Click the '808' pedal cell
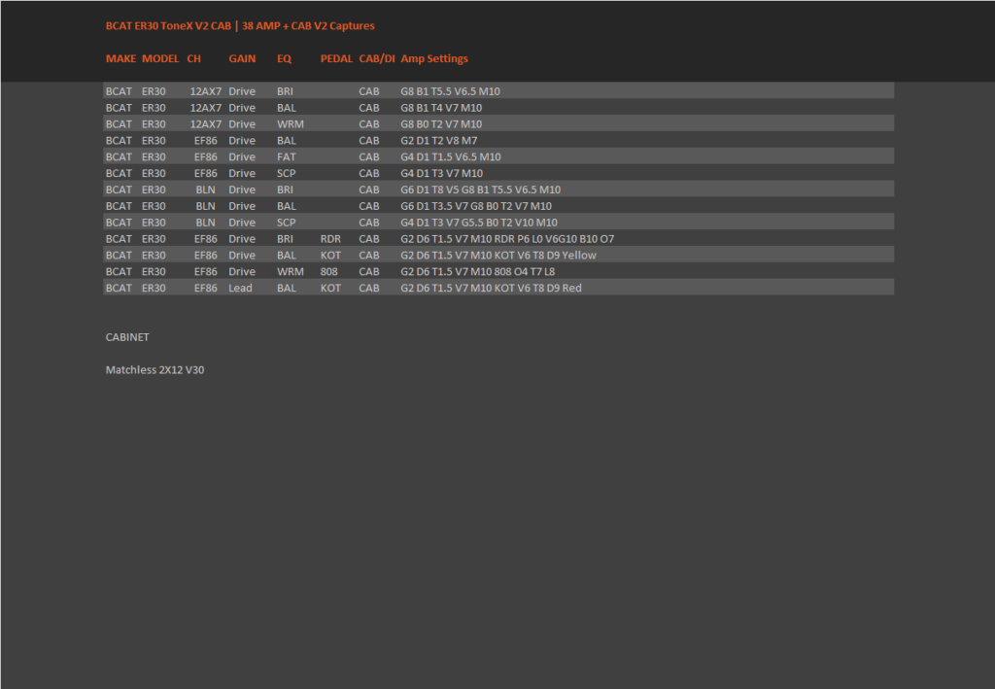 point(328,271)
